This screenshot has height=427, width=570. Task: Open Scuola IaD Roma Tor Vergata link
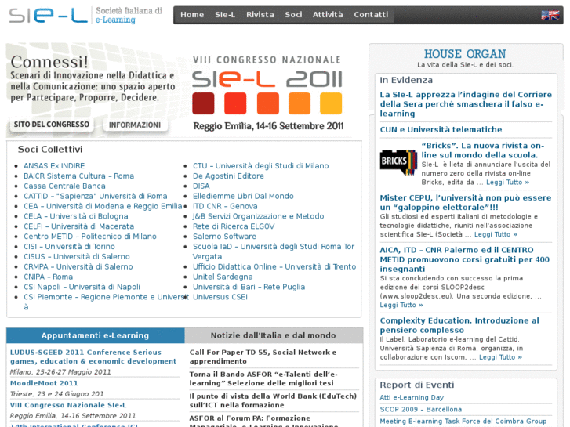274,251
